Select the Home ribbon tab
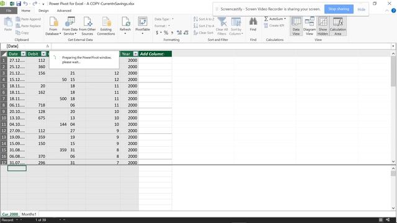This screenshot has height=223, width=397. [26, 11]
